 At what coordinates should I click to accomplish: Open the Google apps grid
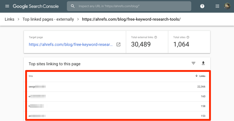[217, 6]
